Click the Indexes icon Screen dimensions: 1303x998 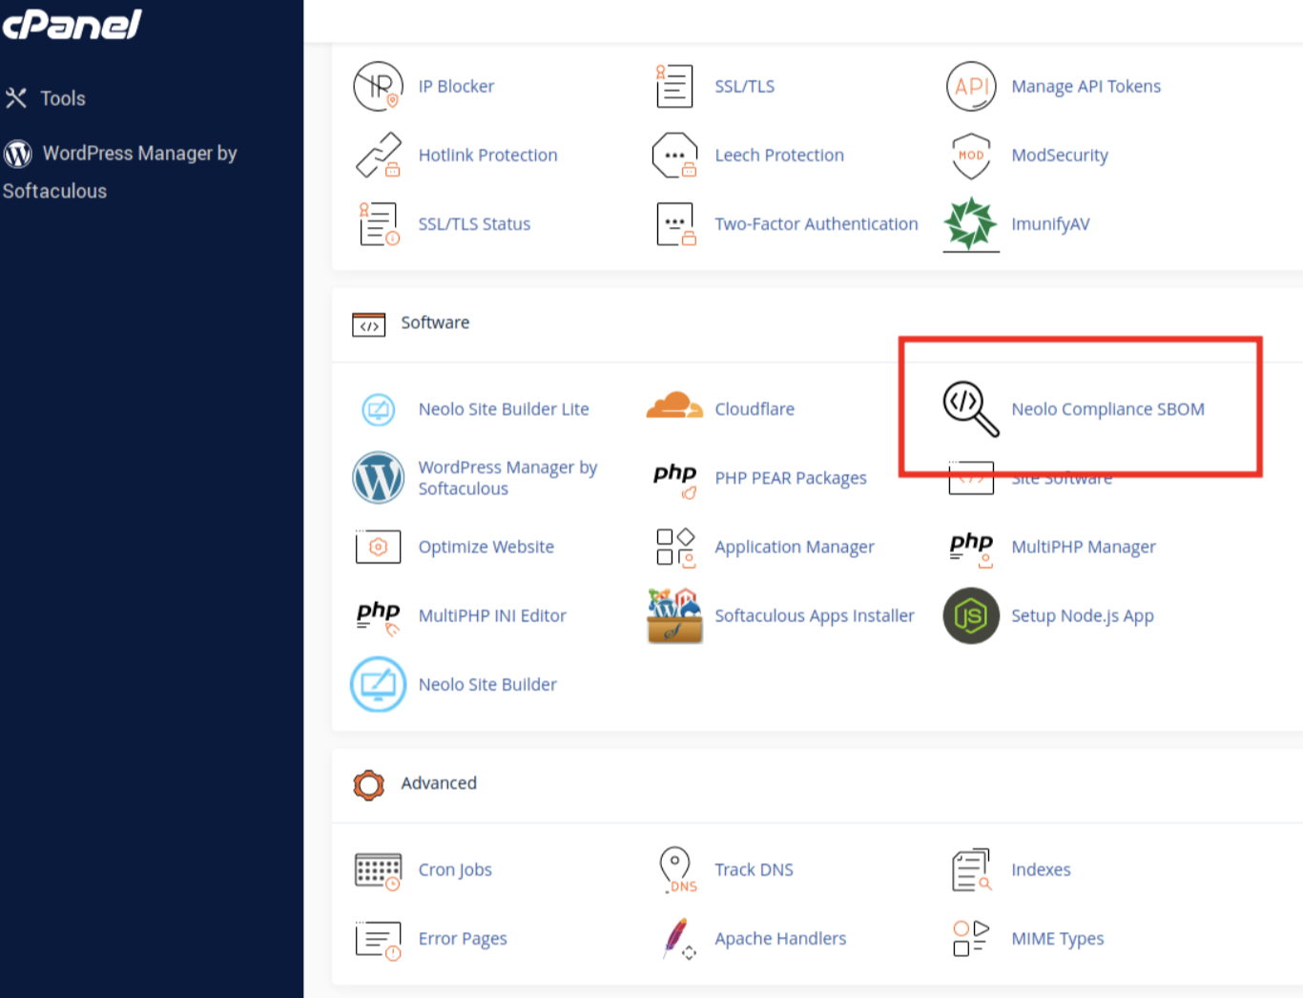[x=972, y=870]
